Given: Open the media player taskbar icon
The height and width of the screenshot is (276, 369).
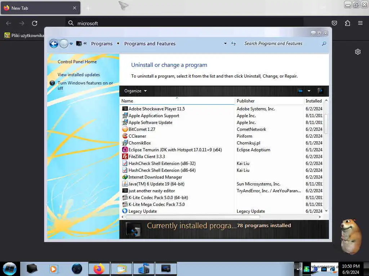Looking at the screenshot, I should 53,269.
